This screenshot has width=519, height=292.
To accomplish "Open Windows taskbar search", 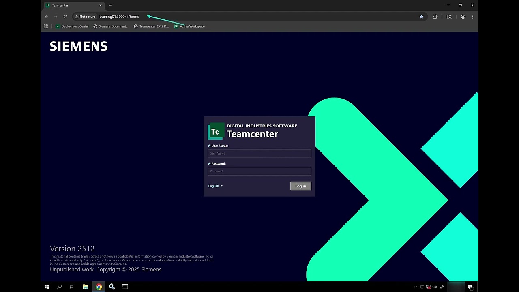I will (x=60, y=287).
